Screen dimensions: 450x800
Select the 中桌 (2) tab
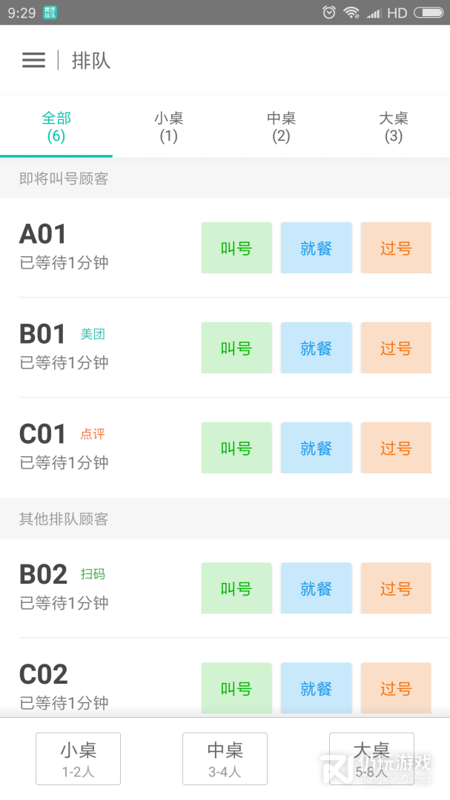[x=281, y=127]
